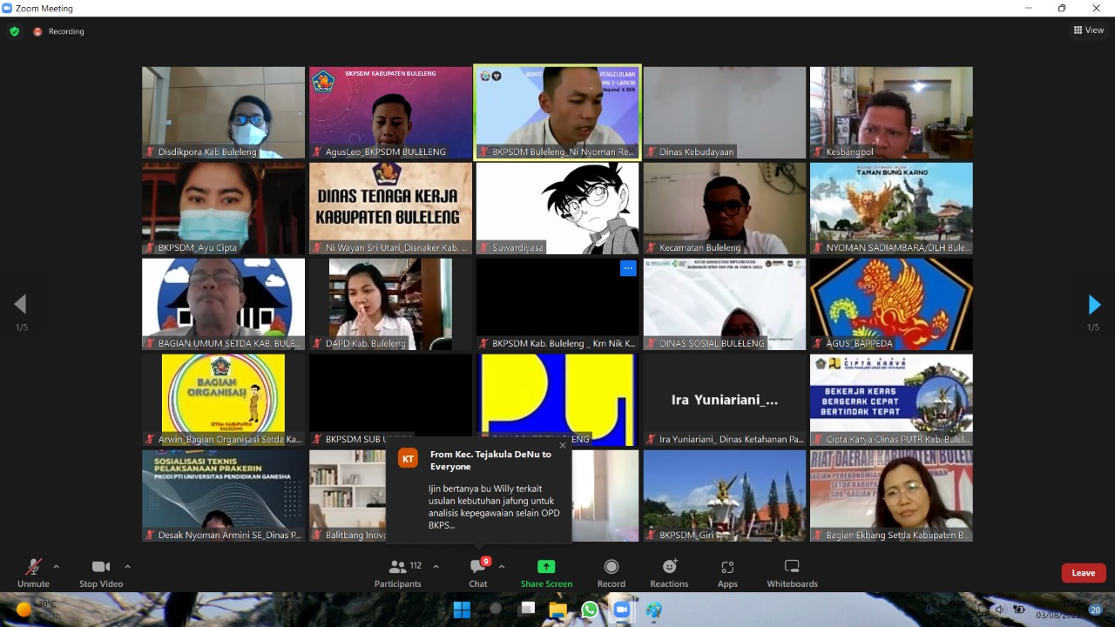Select the BKPSDM SUB UMUM black tile
The width and height of the screenshot is (1115, 627).
pos(390,401)
